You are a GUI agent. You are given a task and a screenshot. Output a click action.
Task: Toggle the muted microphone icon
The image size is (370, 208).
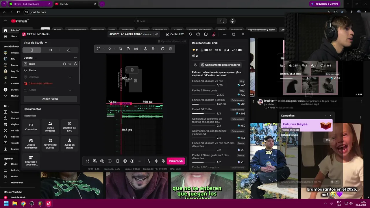[x=164, y=161]
